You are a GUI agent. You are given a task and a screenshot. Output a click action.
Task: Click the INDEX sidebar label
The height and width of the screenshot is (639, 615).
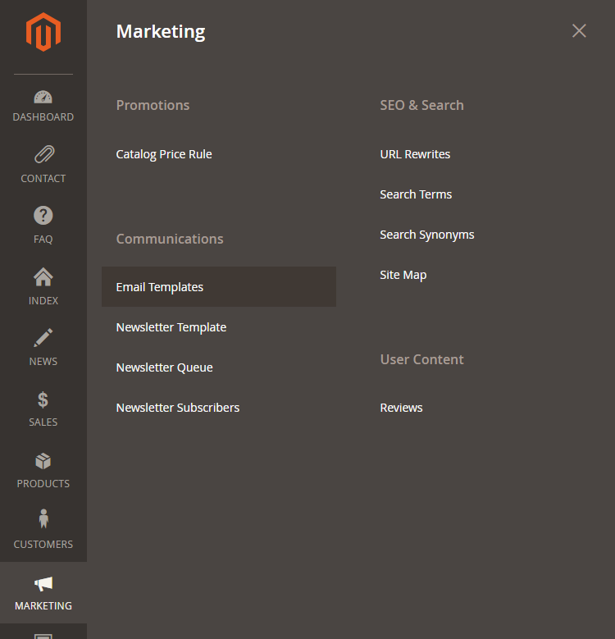(x=43, y=301)
